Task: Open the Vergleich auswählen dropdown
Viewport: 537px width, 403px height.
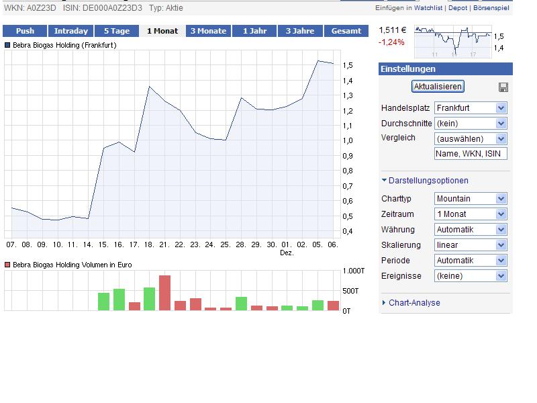Action: pos(471,139)
